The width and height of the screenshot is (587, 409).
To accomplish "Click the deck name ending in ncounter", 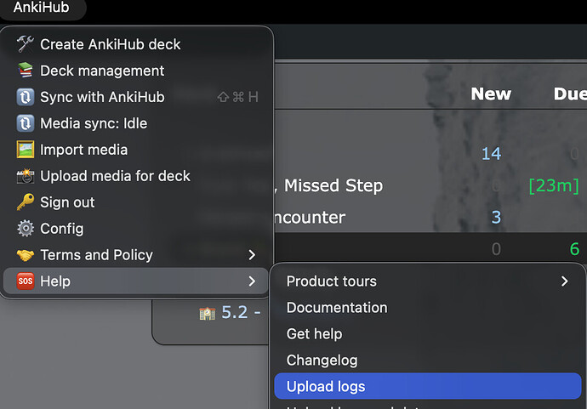I will pyautogui.click(x=310, y=218).
